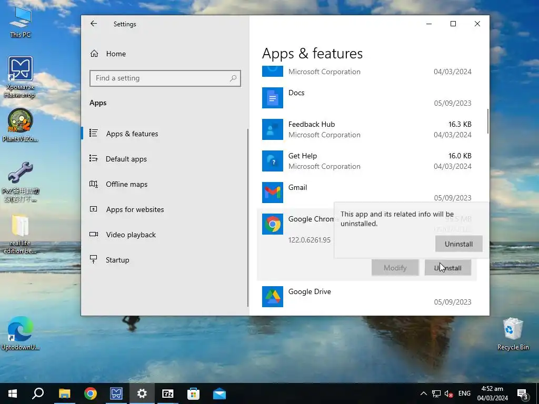
Task: Click Chrome version 122.0.6261.95 text
Action: 310,240
